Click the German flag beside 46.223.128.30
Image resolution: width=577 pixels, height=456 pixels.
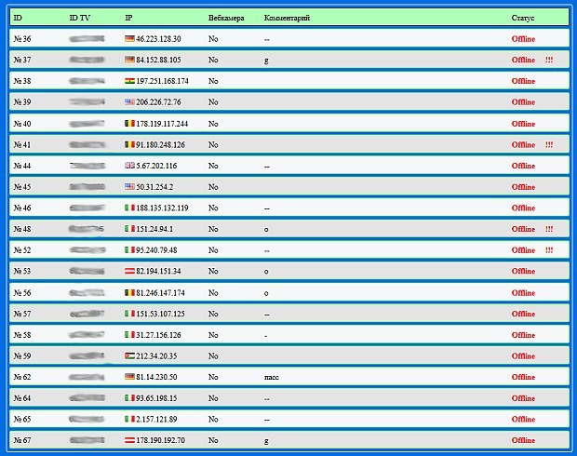pos(129,39)
